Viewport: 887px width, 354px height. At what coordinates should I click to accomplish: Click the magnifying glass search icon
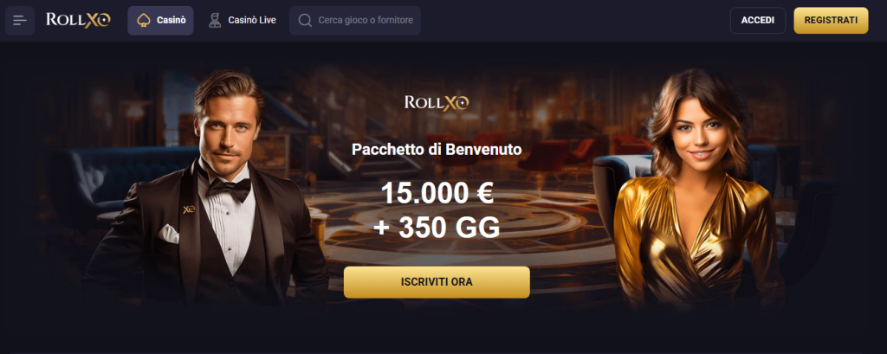point(305,21)
